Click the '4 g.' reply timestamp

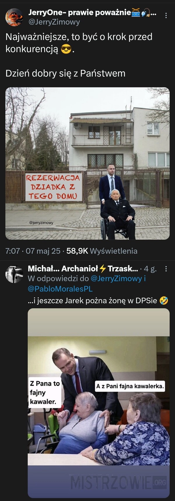(x=150, y=269)
